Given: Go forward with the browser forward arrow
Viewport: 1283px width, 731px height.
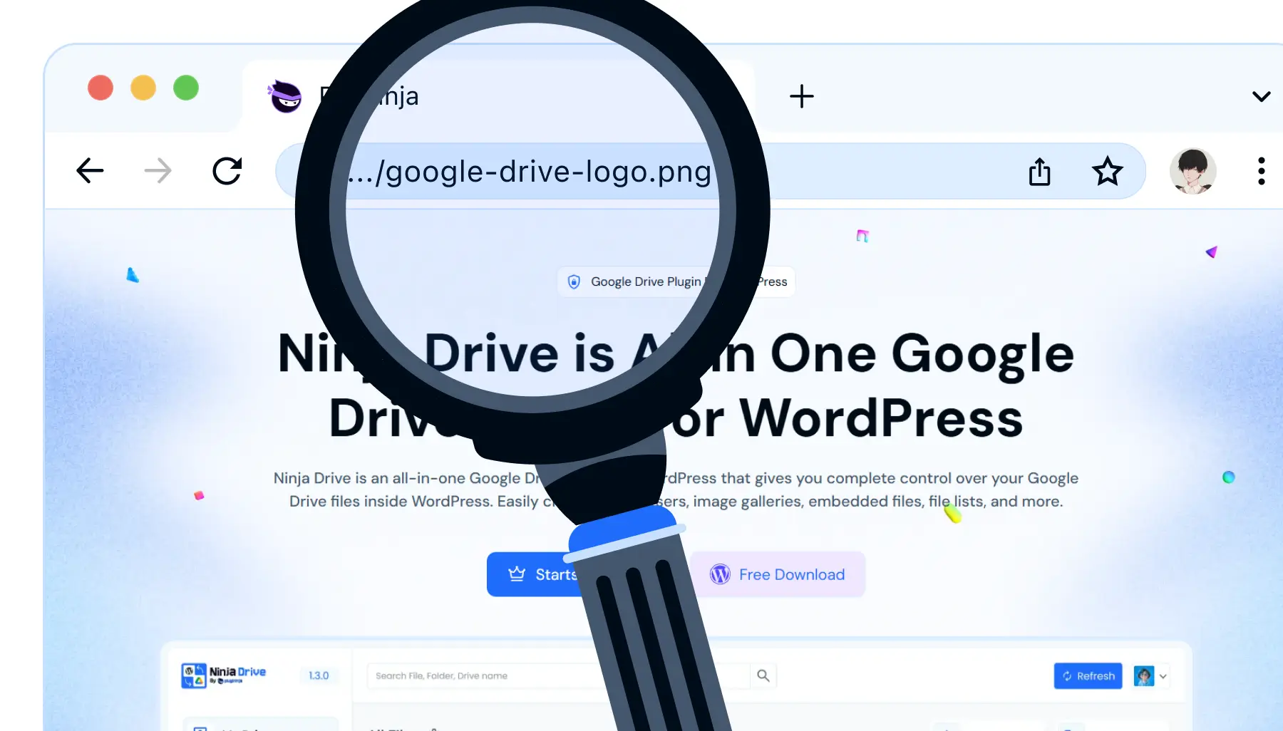Looking at the screenshot, I should (158, 171).
